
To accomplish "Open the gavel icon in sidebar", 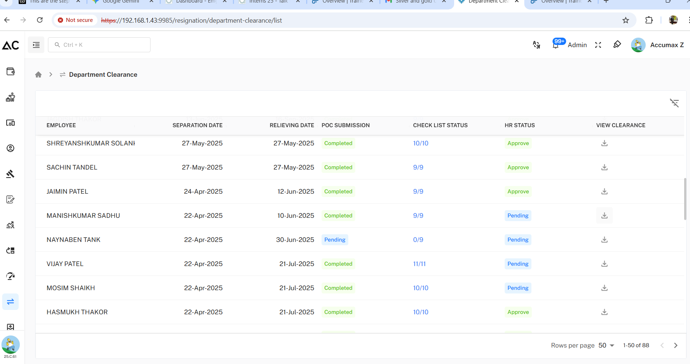I will click(11, 174).
